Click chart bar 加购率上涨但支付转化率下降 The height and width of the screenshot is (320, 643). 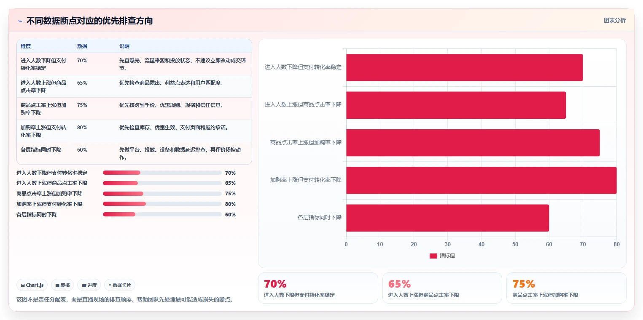(481, 180)
